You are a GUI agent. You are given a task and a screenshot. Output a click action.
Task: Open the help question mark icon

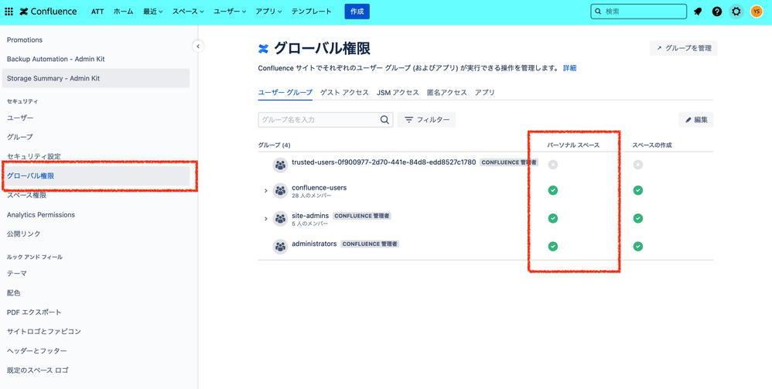click(x=717, y=12)
